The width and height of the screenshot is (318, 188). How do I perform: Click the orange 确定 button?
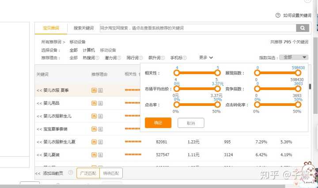[x=158, y=123]
